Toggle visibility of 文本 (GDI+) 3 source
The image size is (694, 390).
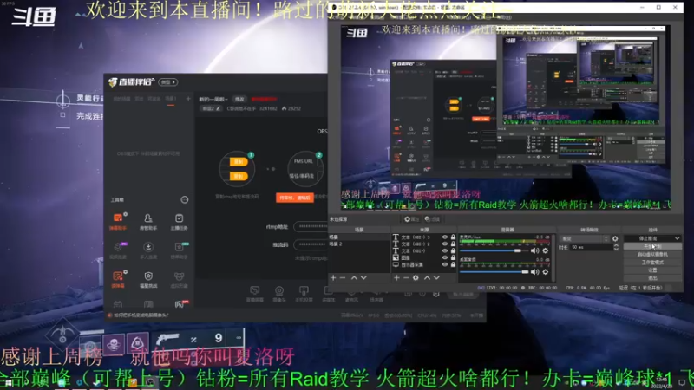pos(445,237)
